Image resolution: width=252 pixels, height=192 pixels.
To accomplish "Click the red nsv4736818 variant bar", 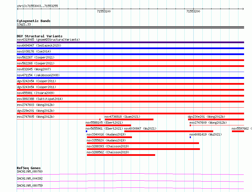I will tap(129, 119).
